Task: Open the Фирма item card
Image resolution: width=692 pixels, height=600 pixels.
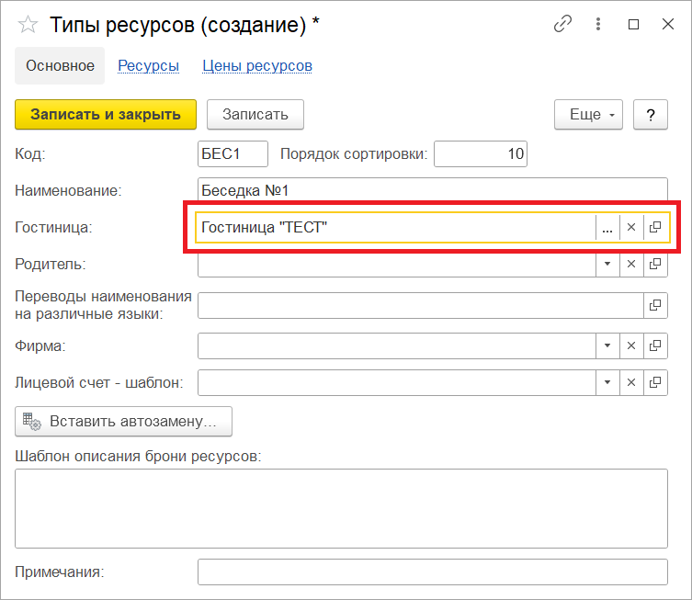Action: (x=655, y=345)
